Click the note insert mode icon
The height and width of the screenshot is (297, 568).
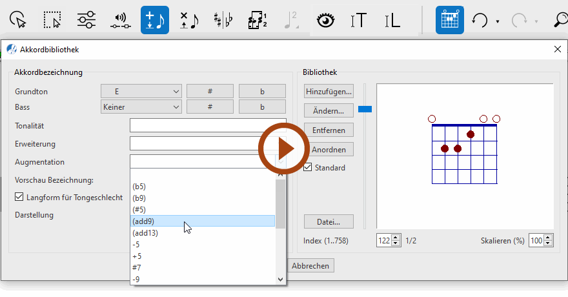point(155,20)
